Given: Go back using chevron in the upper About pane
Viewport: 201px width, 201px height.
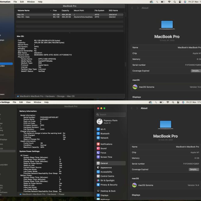Looking at the screenshot, I should click(x=132, y=8).
